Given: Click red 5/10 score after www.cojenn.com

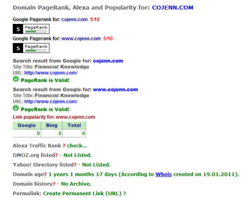Looking at the screenshot, I should click(108, 39).
